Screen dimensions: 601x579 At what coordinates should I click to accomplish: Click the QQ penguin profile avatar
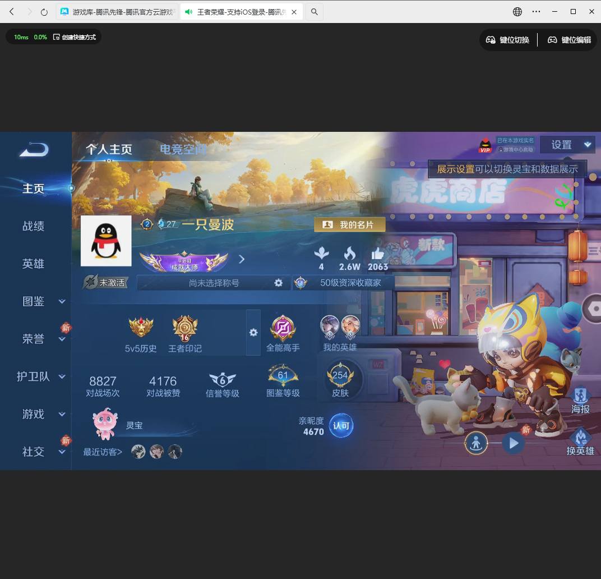point(105,240)
